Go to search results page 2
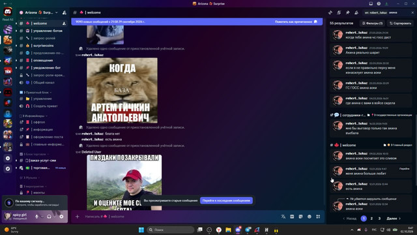417x235 pixels. [371, 219]
